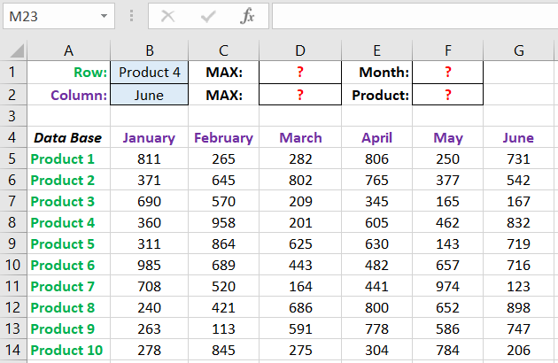
Task: Select row 2 header
Action: [x=13, y=95]
